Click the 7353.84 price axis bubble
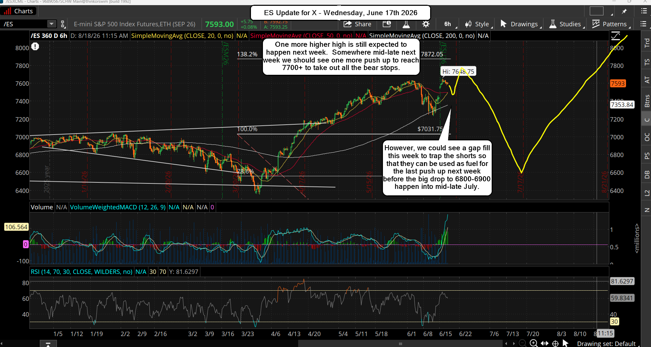The height and width of the screenshot is (347, 651). pyautogui.click(x=622, y=105)
